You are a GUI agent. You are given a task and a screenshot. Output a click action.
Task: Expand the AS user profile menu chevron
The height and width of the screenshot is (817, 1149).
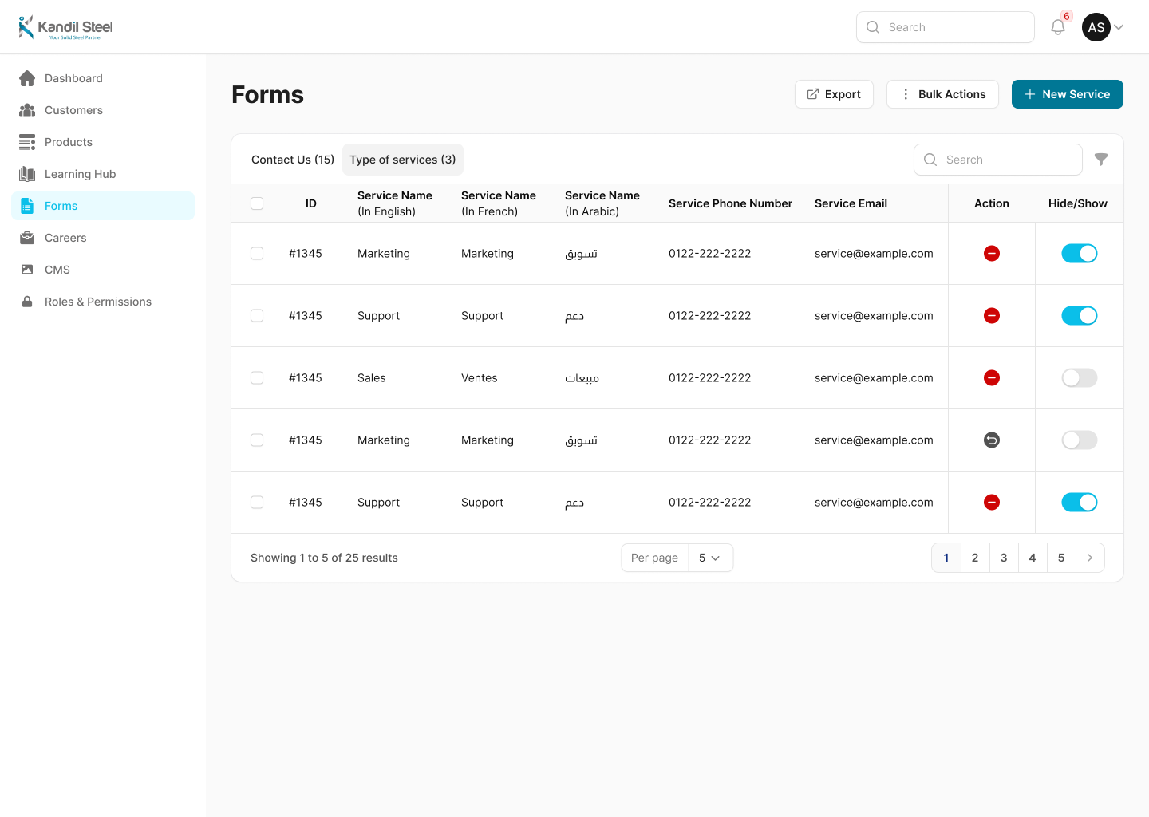coord(1119,27)
